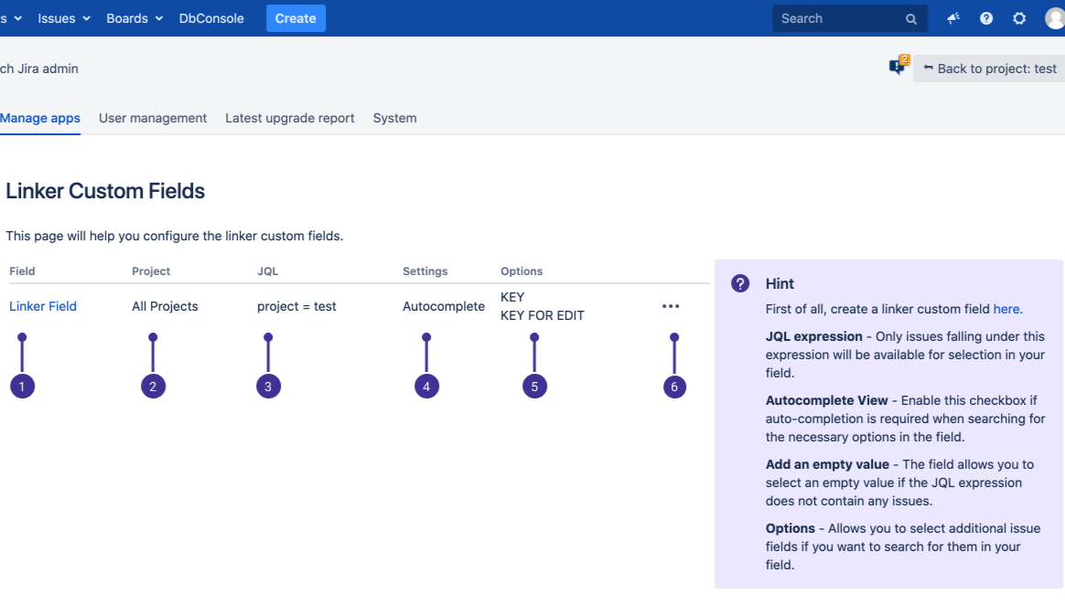This screenshot has width=1065, height=605.
Task: Open the Jira administration gear menu
Action: [x=1019, y=18]
